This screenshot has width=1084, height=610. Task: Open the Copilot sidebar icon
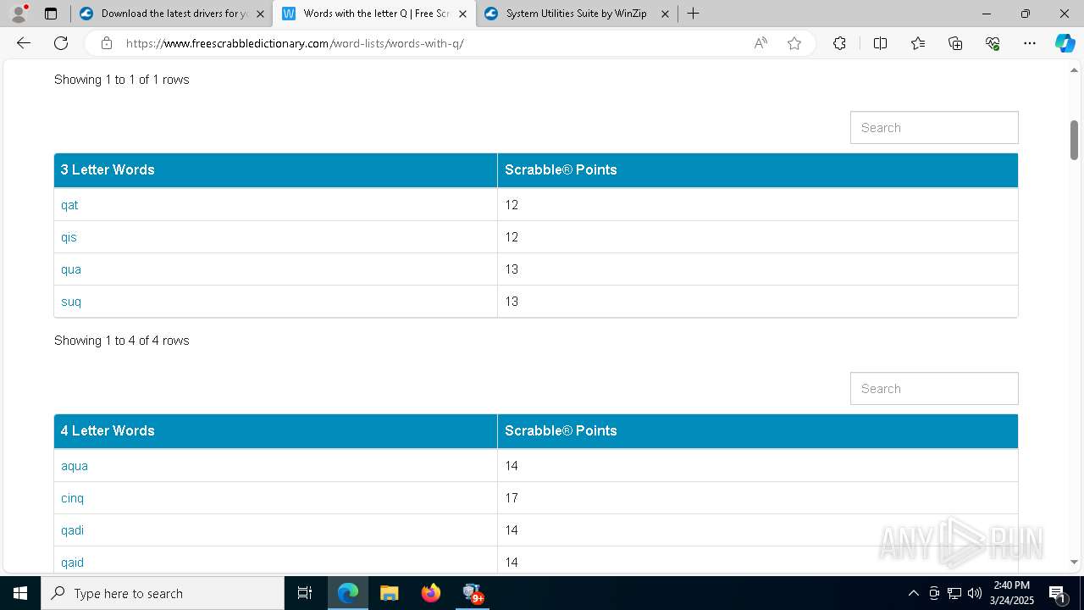pyautogui.click(x=1065, y=43)
